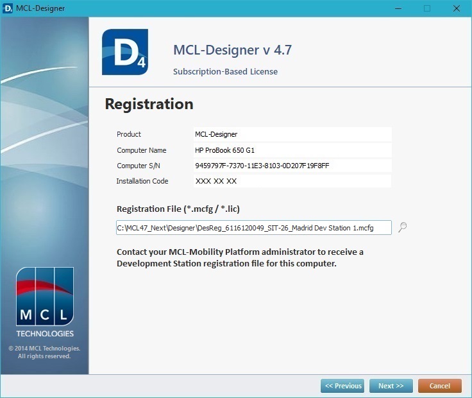Click the magnifier browse icon beside the file path

[402, 227]
